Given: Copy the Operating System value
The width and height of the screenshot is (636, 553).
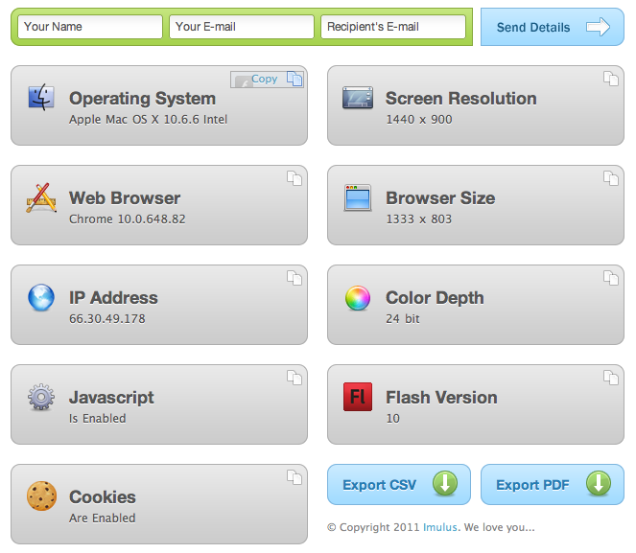Looking at the screenshot, I should click(268, 79).
